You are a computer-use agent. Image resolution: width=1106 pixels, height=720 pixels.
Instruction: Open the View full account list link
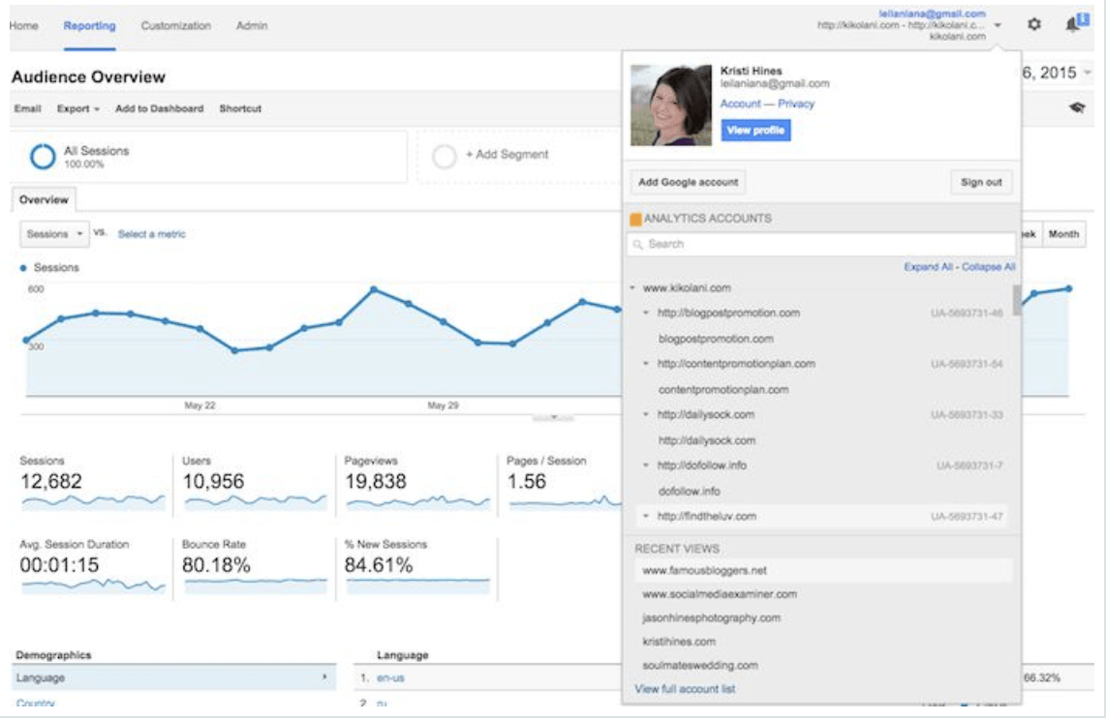(685, 689)
